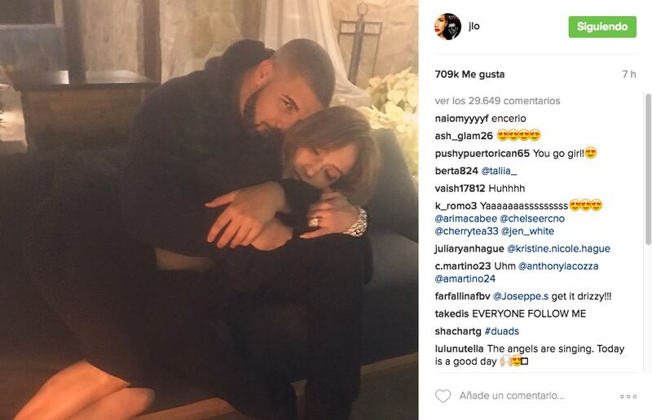Click the Añade un comentario field
652x420 pixels.
point(512,396)
